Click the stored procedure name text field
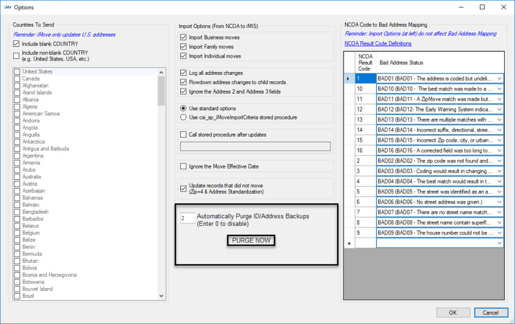The height and width of the screenshot is (324, 515). coord(255,146)
